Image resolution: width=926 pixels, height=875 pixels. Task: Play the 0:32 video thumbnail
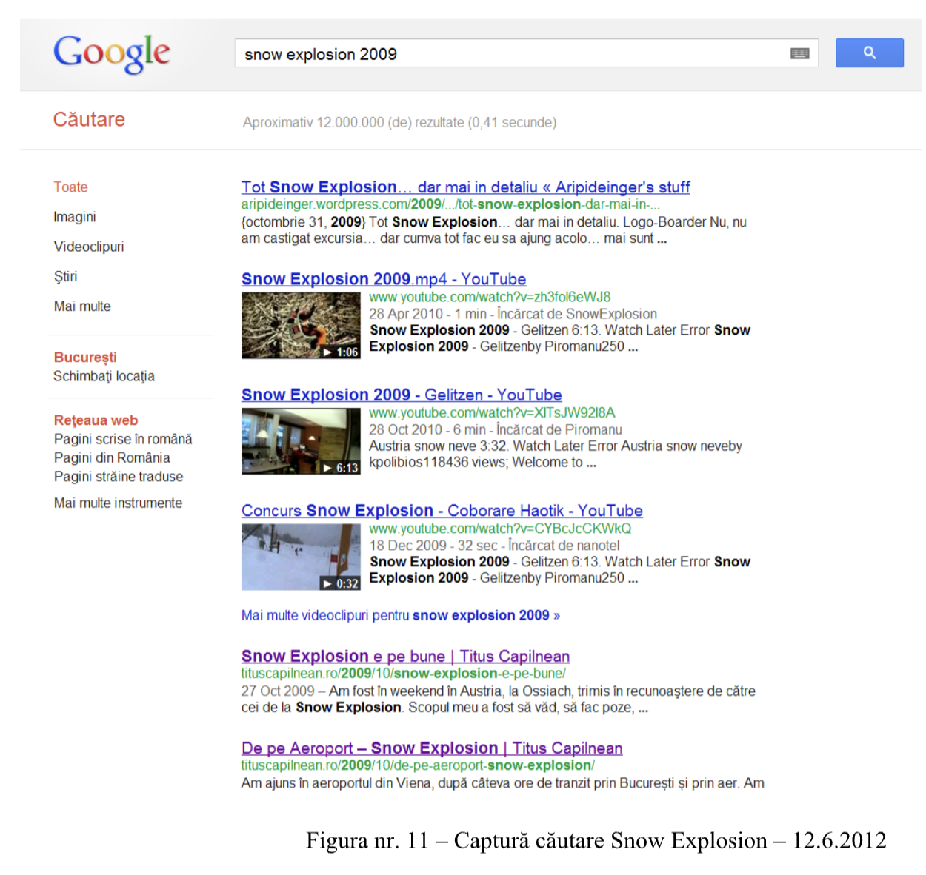pos(301,557)
